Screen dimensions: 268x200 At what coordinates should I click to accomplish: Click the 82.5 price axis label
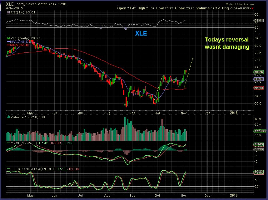[x=258, y=38]
